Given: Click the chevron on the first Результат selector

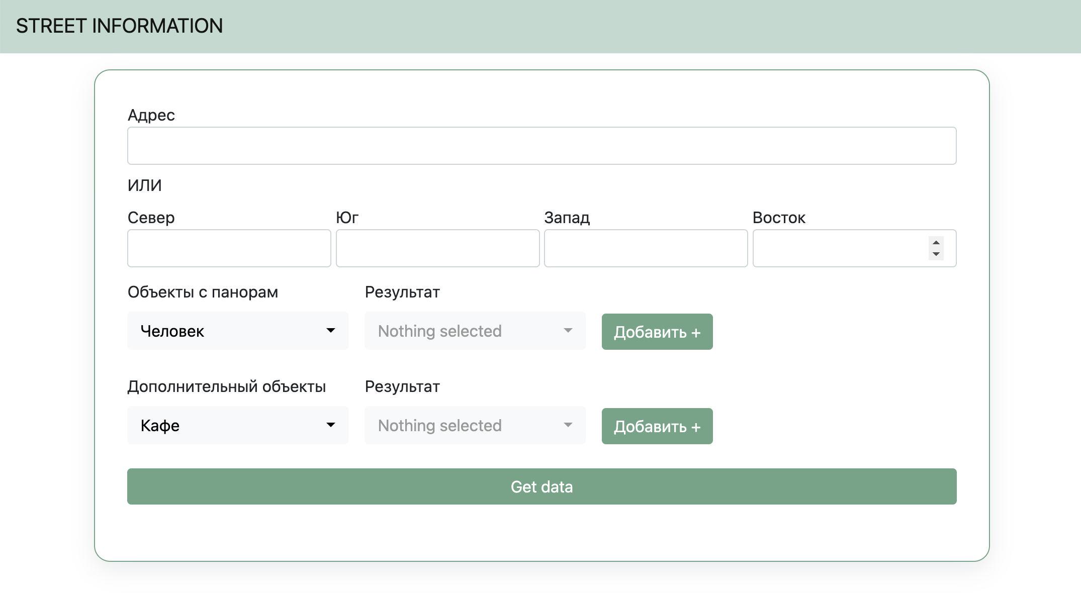Looking at the screenshot, I should (x=568, y=331).
